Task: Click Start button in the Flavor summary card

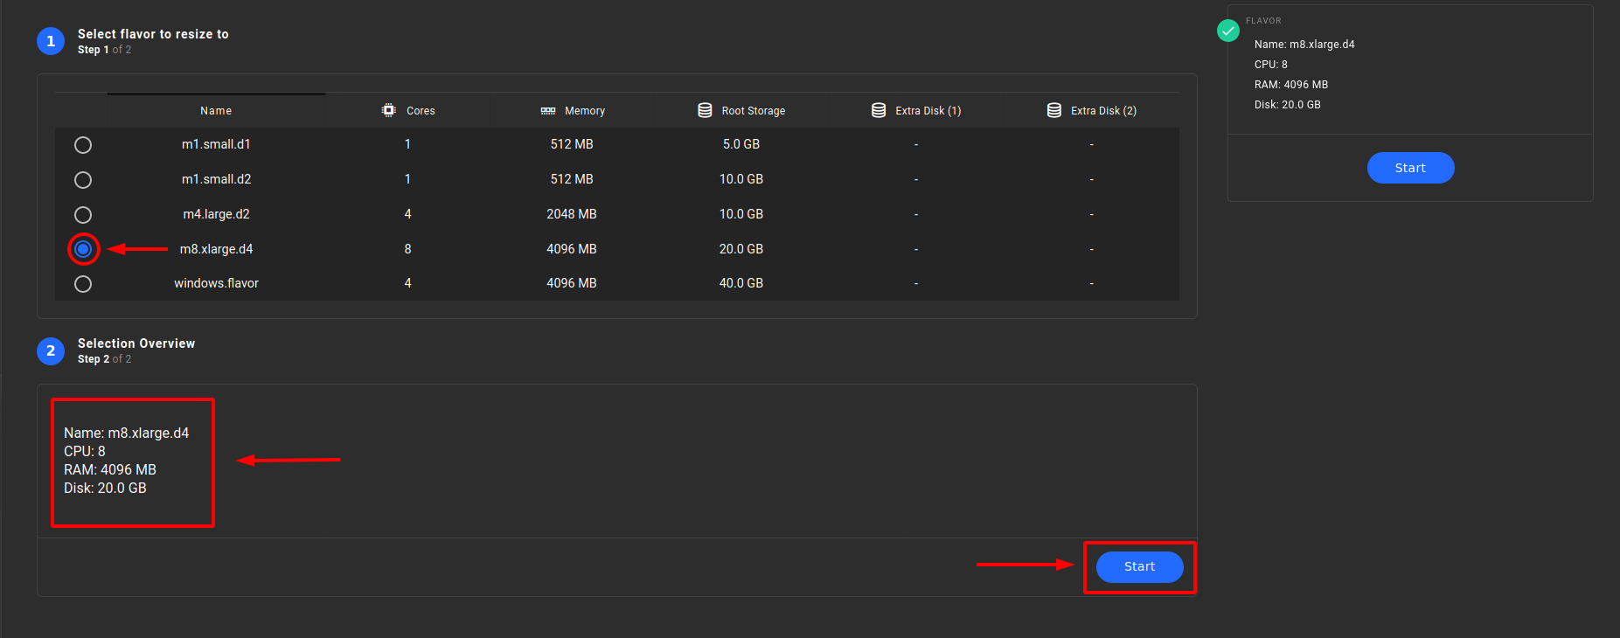Action: (1410, 168)
